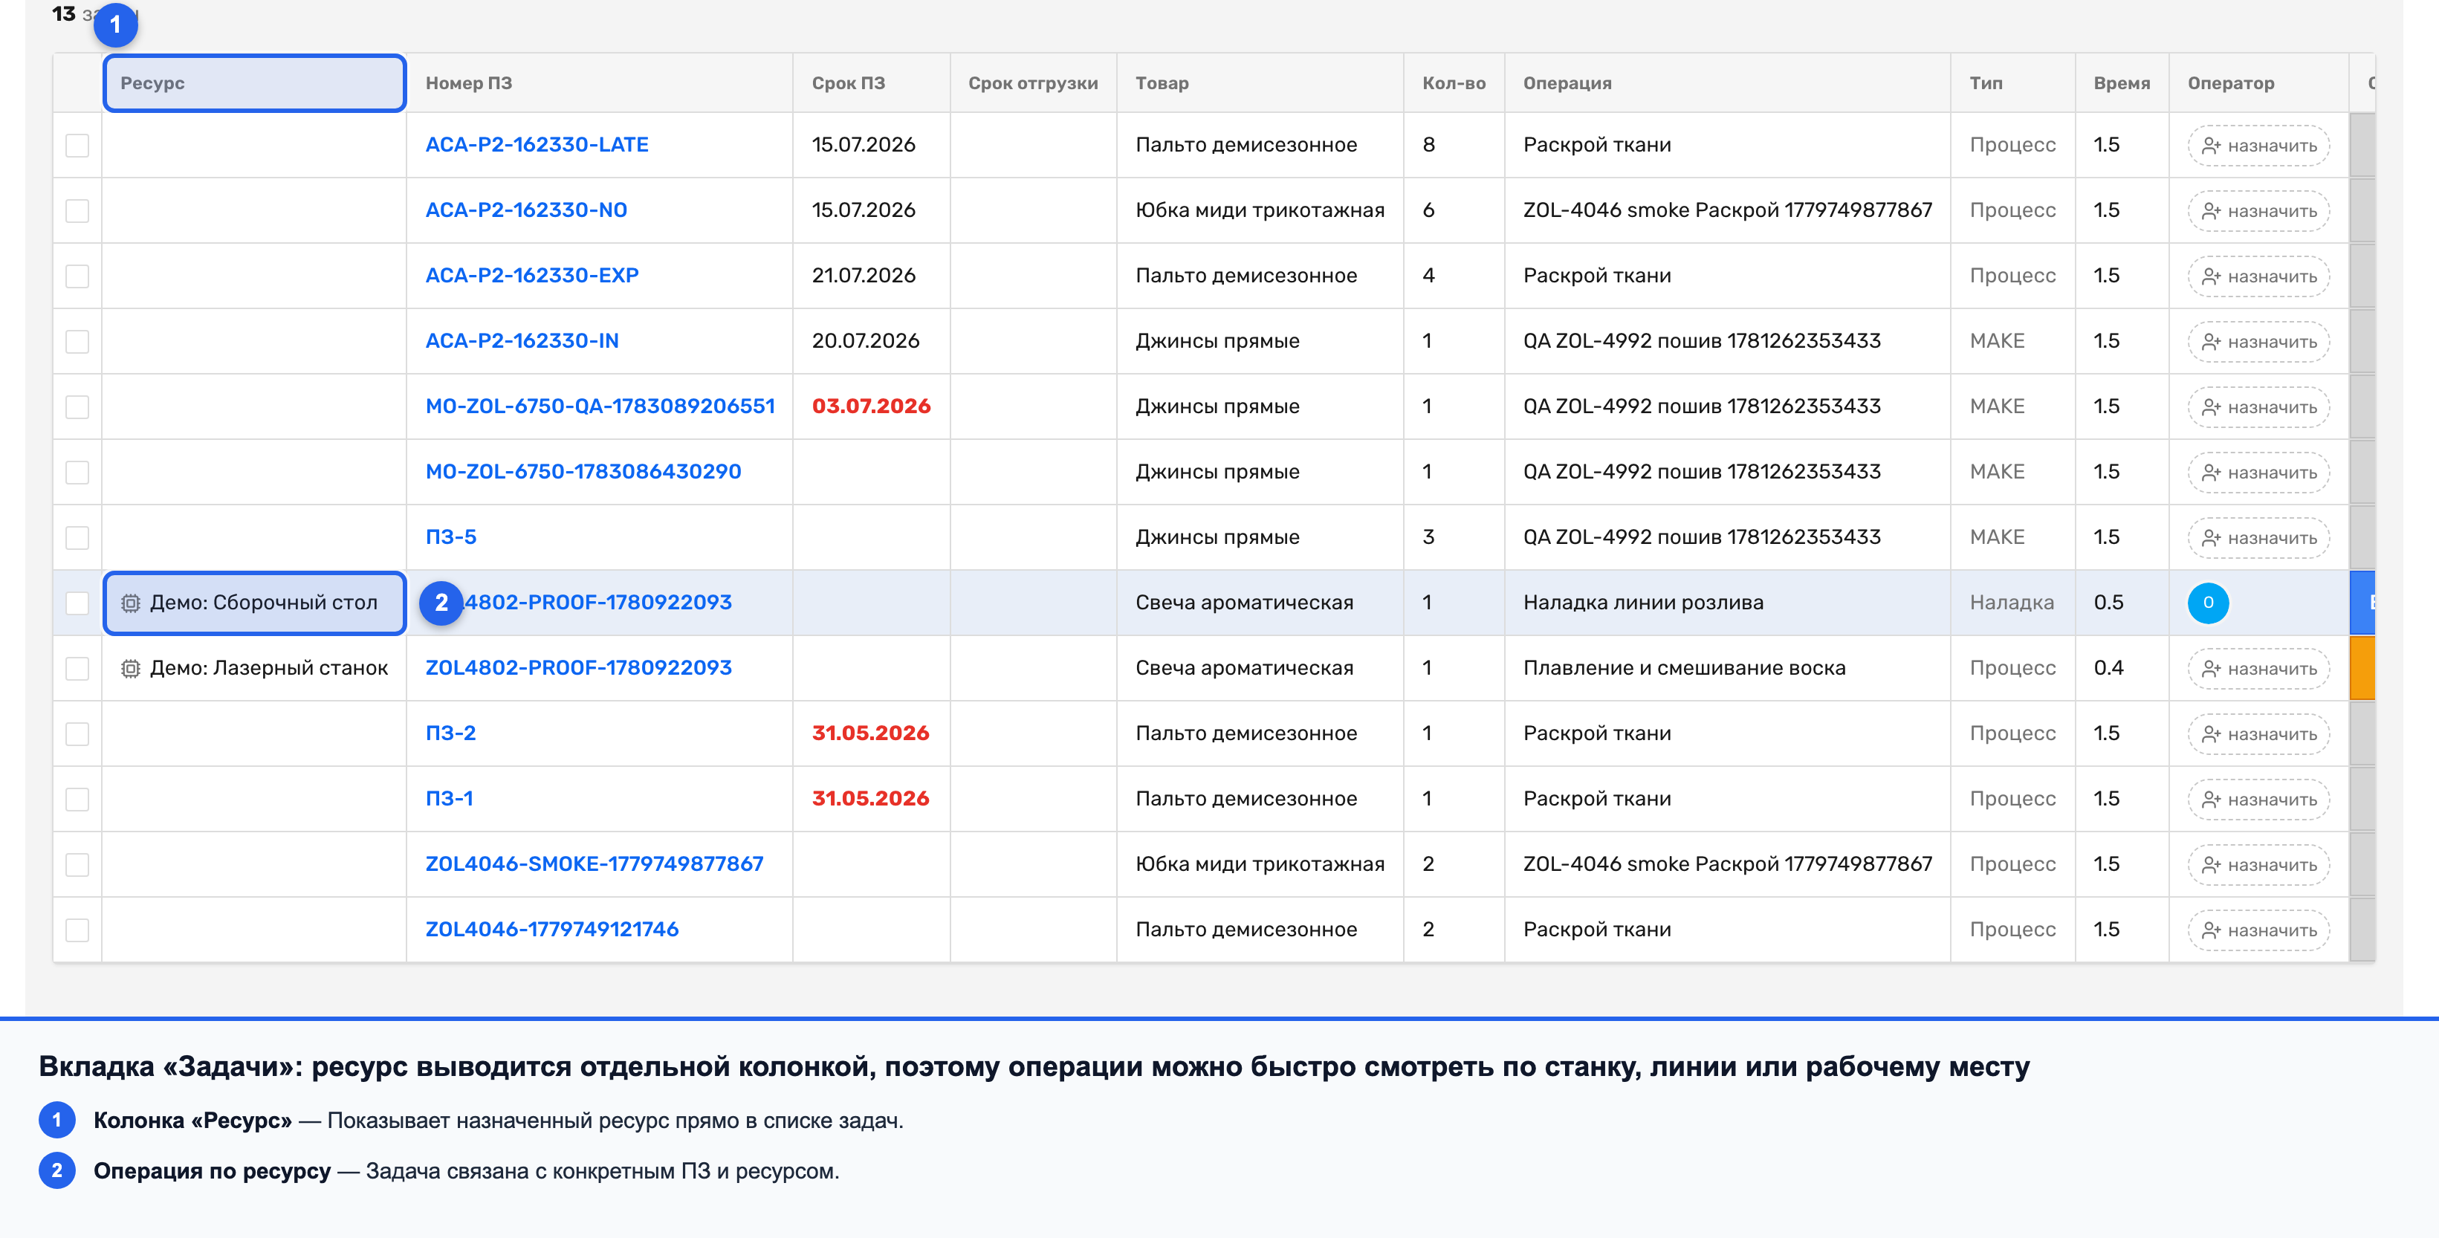Open the order link ACA-P2-162330-EXP
Viewport: 2439px width, 1238px height.
click(532, 276)
